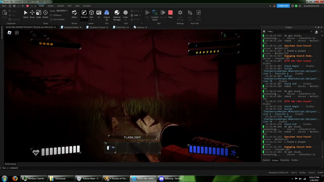The height and width of the screenshot is (182, 324).
Task: Open the UI insert tool
Action: point(99,14)
